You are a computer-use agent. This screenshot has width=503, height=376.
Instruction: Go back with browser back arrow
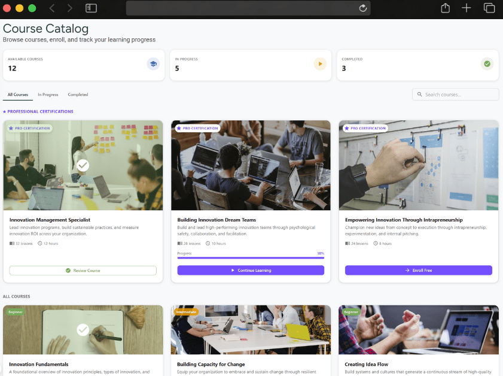click(x=52, y=8)
